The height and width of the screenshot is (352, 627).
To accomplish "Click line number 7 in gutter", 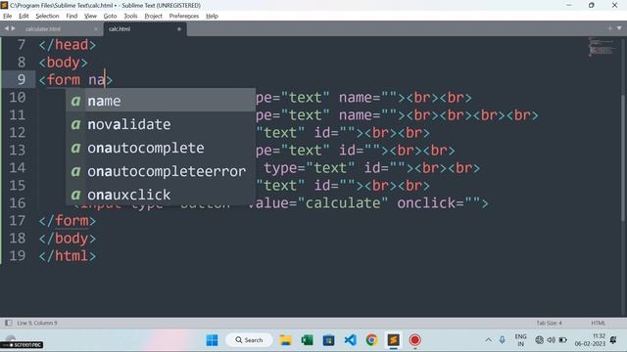I will (22, 45).
